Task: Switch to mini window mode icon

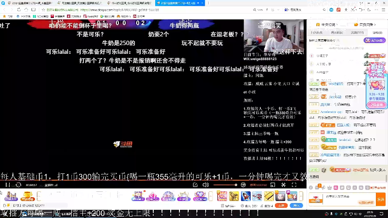Action: pyautogui.click(x=273, y=185)
